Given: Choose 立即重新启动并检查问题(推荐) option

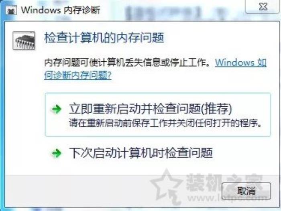Looking at the screenshot, I should click(x=158, y=115).
